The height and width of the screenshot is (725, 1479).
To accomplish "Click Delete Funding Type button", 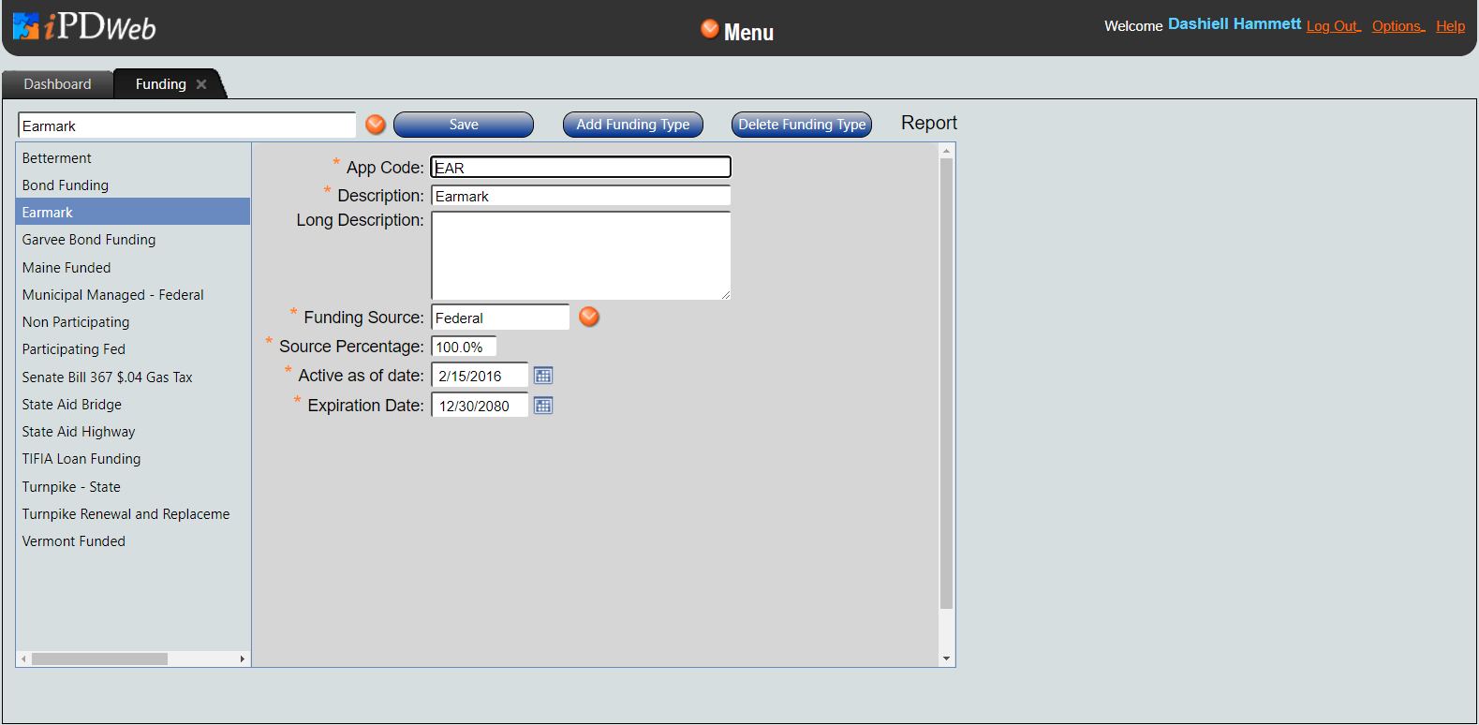I will 801,125.
